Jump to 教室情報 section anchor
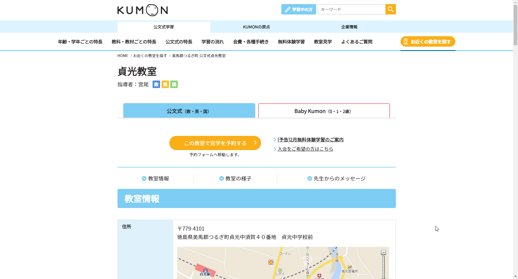The width and height of the screenshot is (518, 279). 155,178
